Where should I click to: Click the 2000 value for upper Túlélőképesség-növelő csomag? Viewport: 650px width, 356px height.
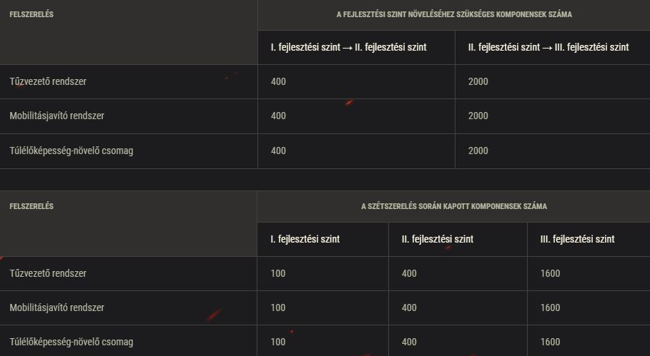click(x=478, y=151)
